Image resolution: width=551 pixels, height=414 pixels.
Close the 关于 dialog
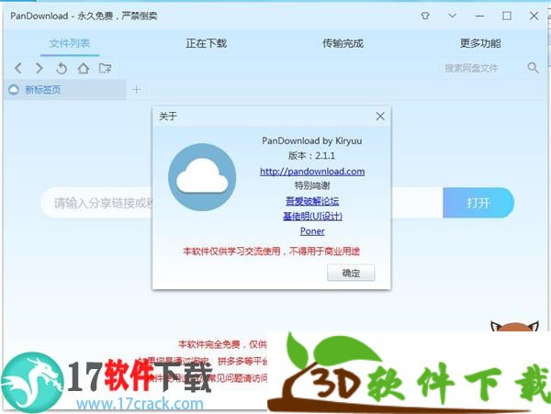(x=380, y=117)
